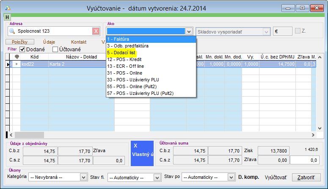The height and width of the screenshot is (189, 328).
Task: Click the Zľava input in Účtovaná suma
Action: [x=304, y=160]
